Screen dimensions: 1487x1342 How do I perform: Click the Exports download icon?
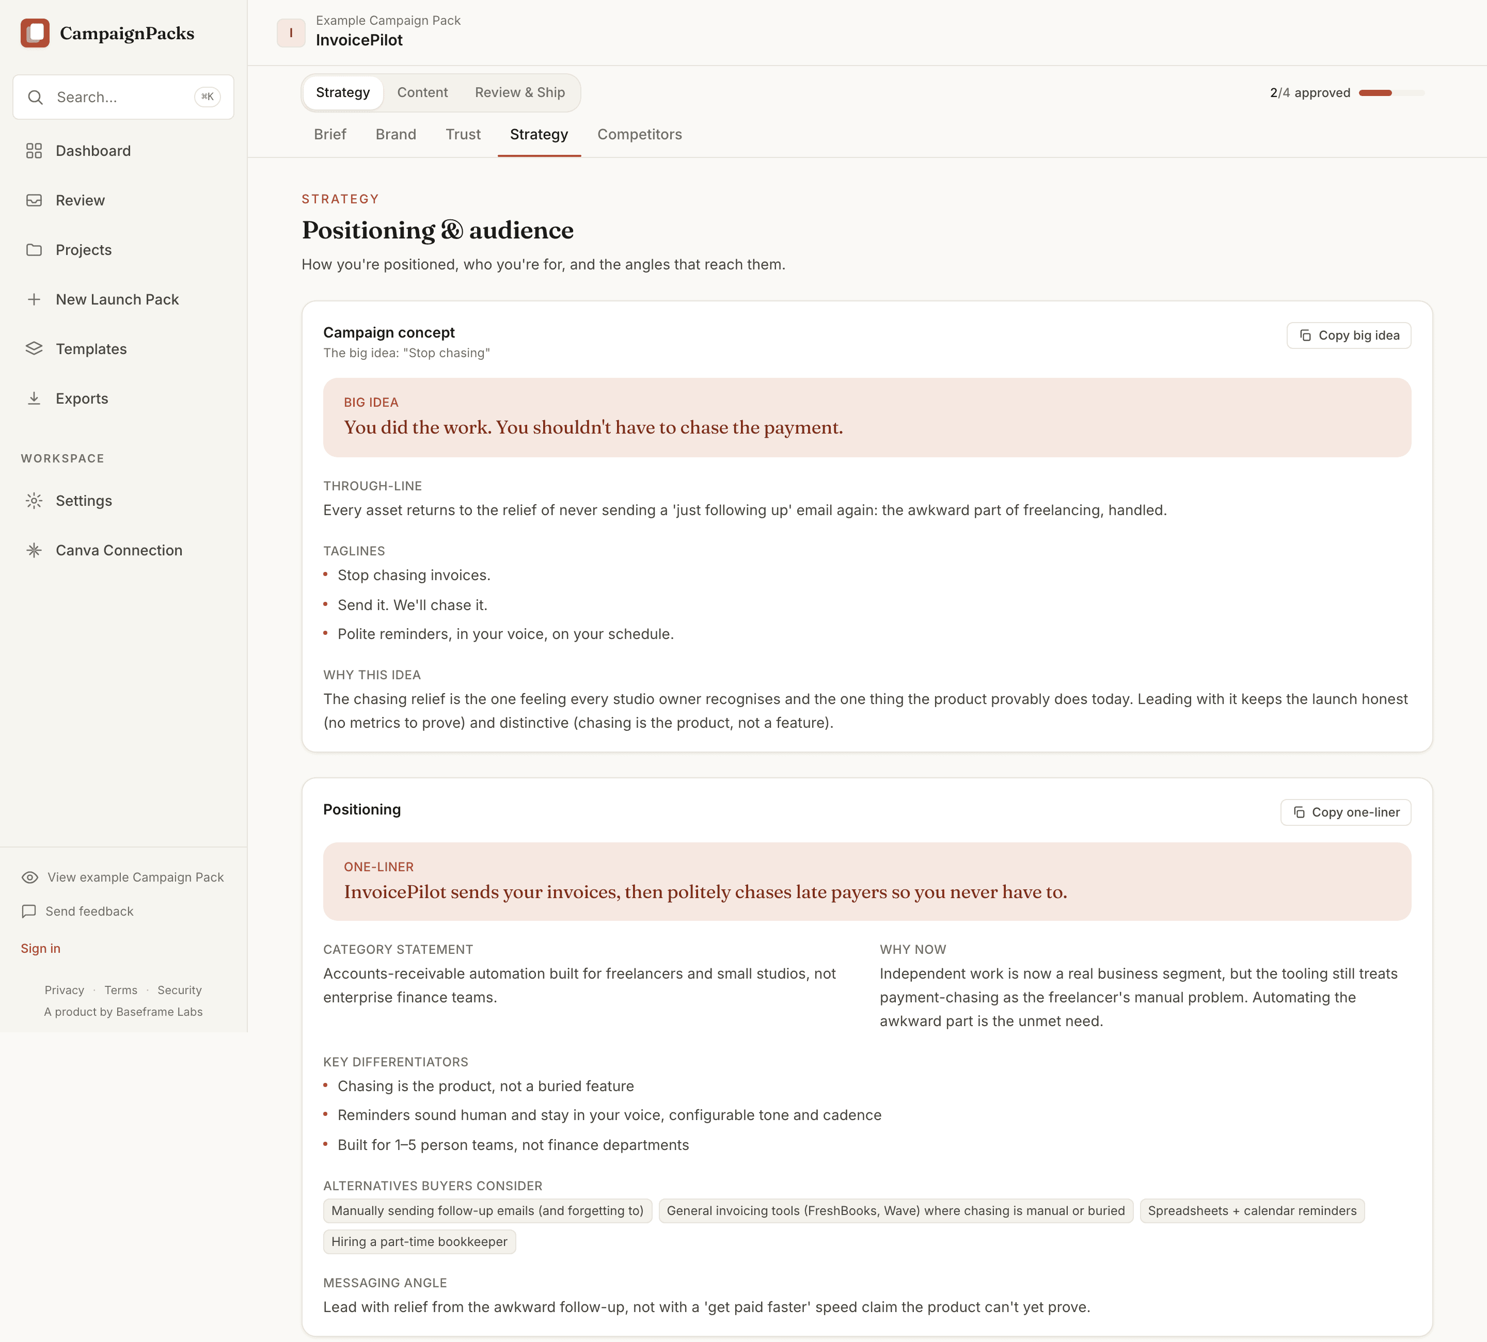click(34, 398)
